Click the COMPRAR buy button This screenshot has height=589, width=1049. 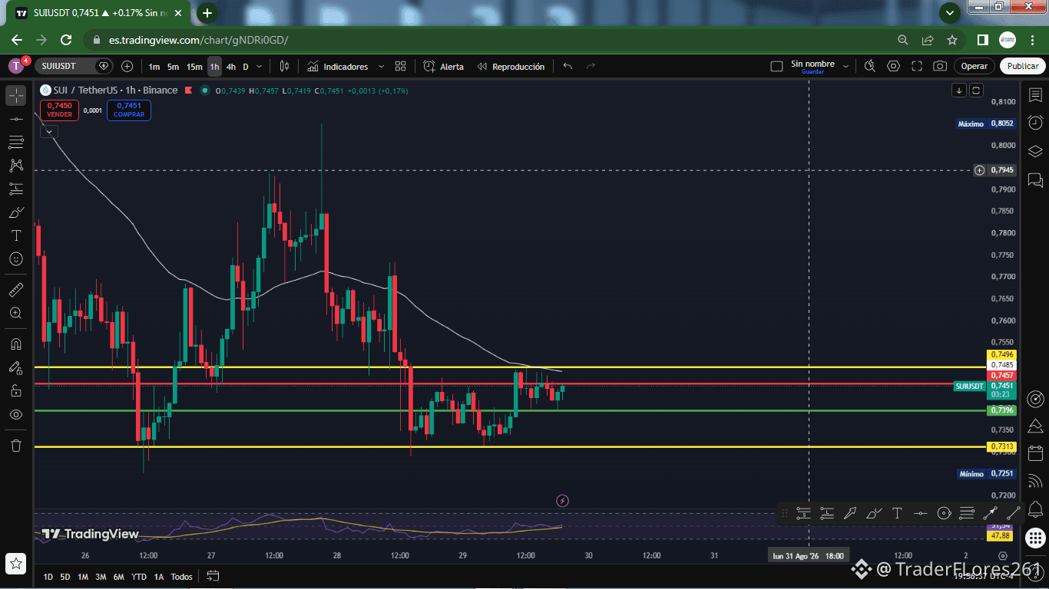click(129, 110)
